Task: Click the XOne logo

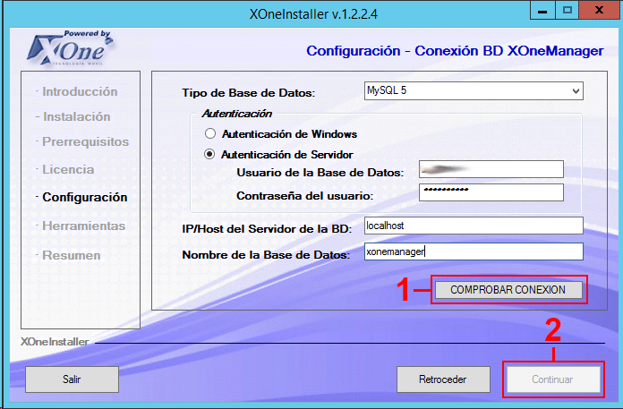Action: tap(70, 48)
